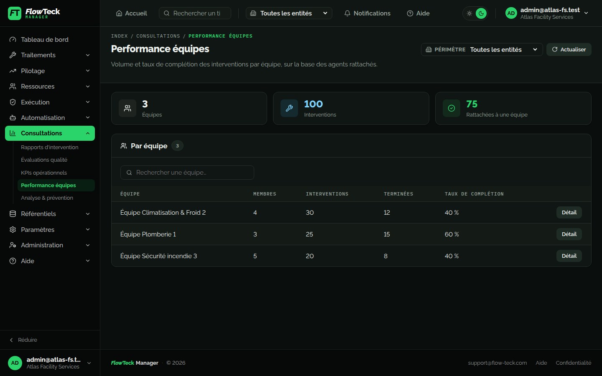
Task: Click the Rechercher une équipe field
Action: pos(187,173)
